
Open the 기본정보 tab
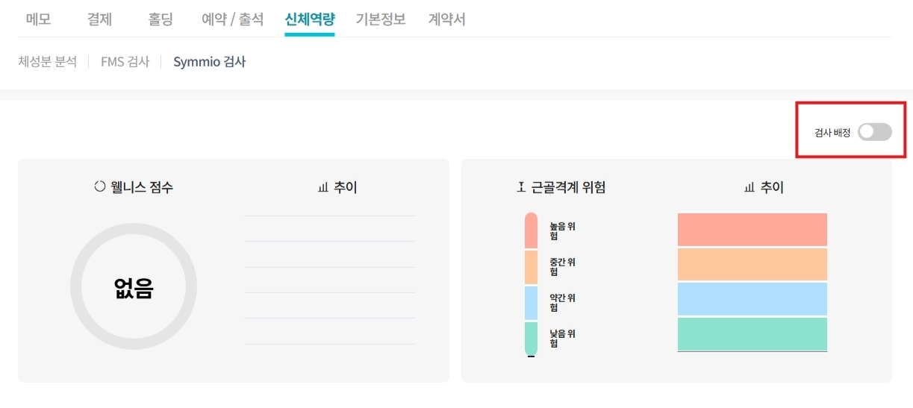click(381, 19)
